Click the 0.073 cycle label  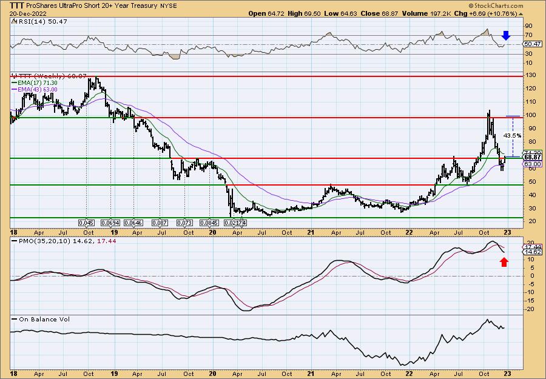tap(184, 223)
